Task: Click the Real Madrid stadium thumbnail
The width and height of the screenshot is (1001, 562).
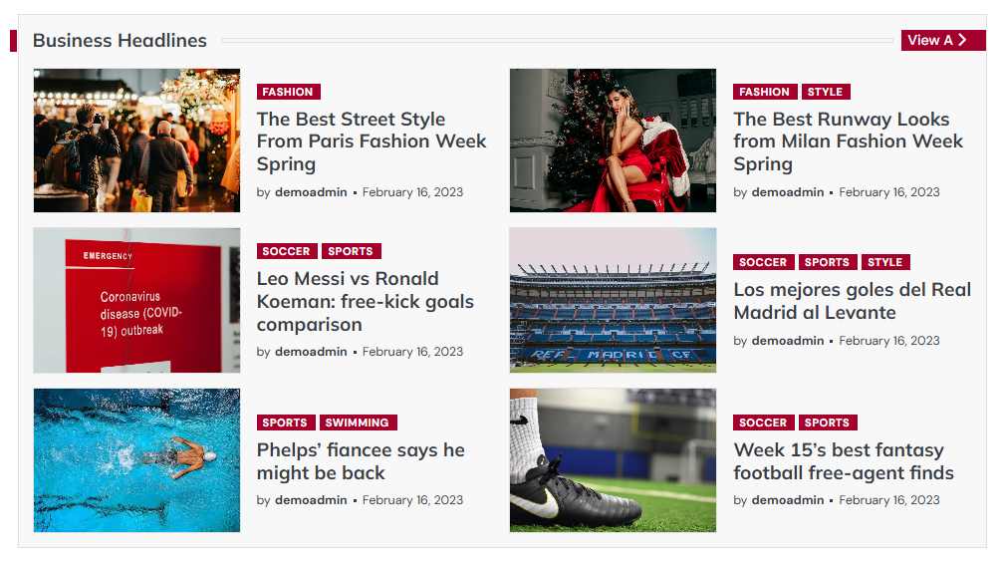Action: [613, 300]
